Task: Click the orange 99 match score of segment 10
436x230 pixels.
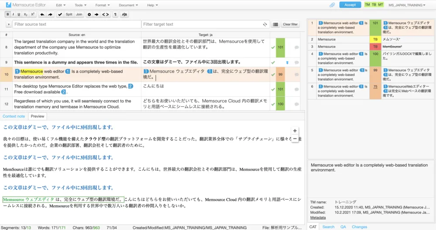Action: 280,74
